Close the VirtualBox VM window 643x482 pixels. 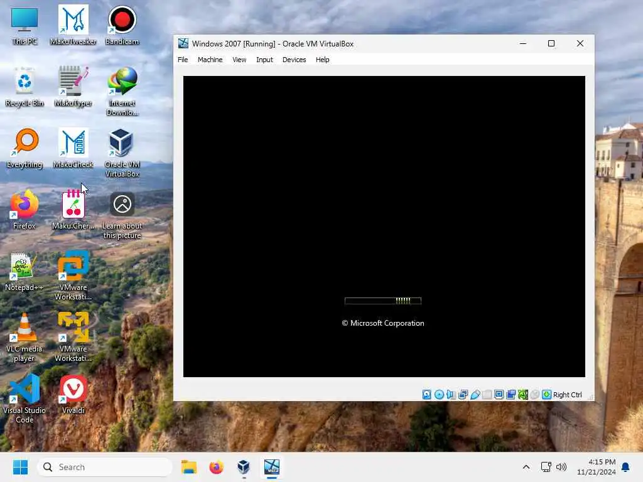click(x=580, y=43)
